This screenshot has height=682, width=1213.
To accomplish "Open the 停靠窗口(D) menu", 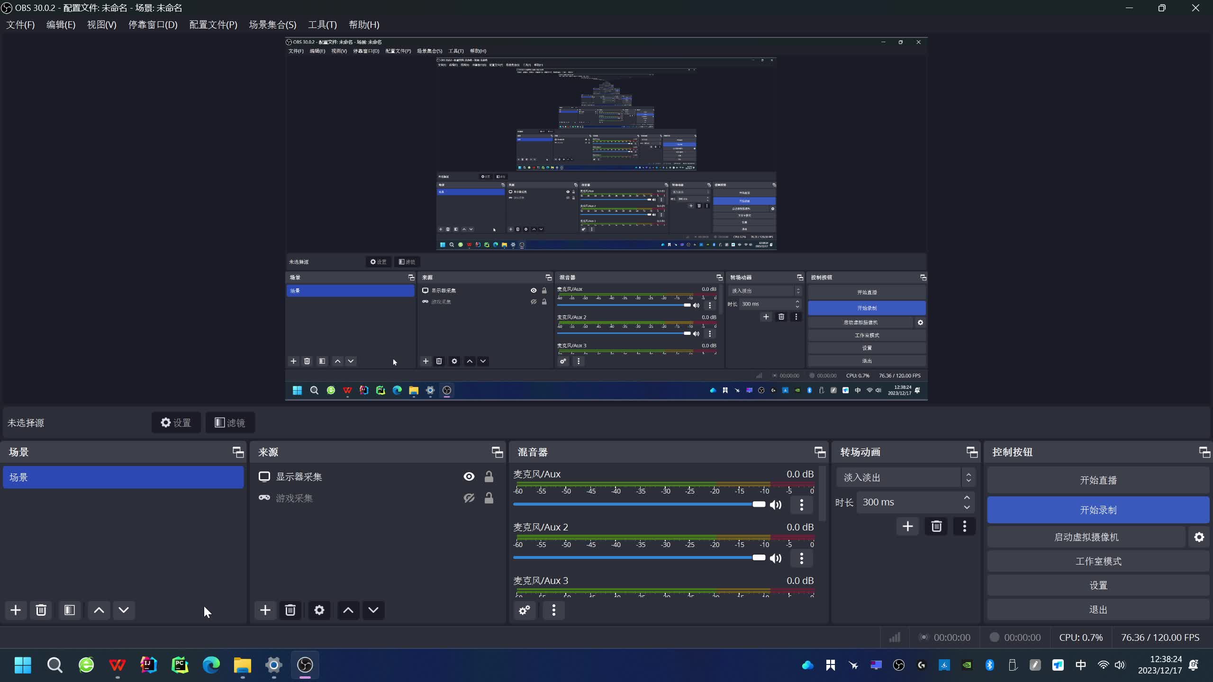I will coord(153,25).
